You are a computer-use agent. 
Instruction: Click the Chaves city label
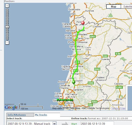coord(97,26)
